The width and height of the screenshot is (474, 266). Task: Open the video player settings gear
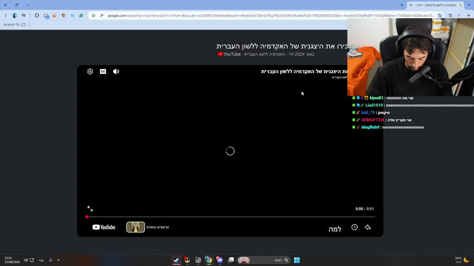point(90,72)
